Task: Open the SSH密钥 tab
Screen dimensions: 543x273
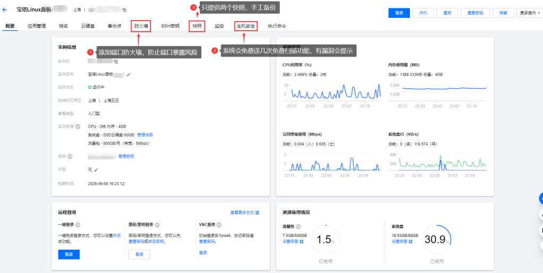Action: pos(170,26)
